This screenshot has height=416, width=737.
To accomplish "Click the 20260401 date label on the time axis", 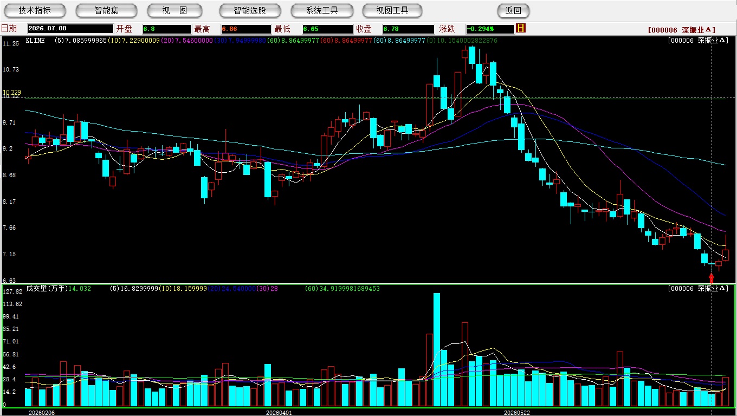I will 279,413.
